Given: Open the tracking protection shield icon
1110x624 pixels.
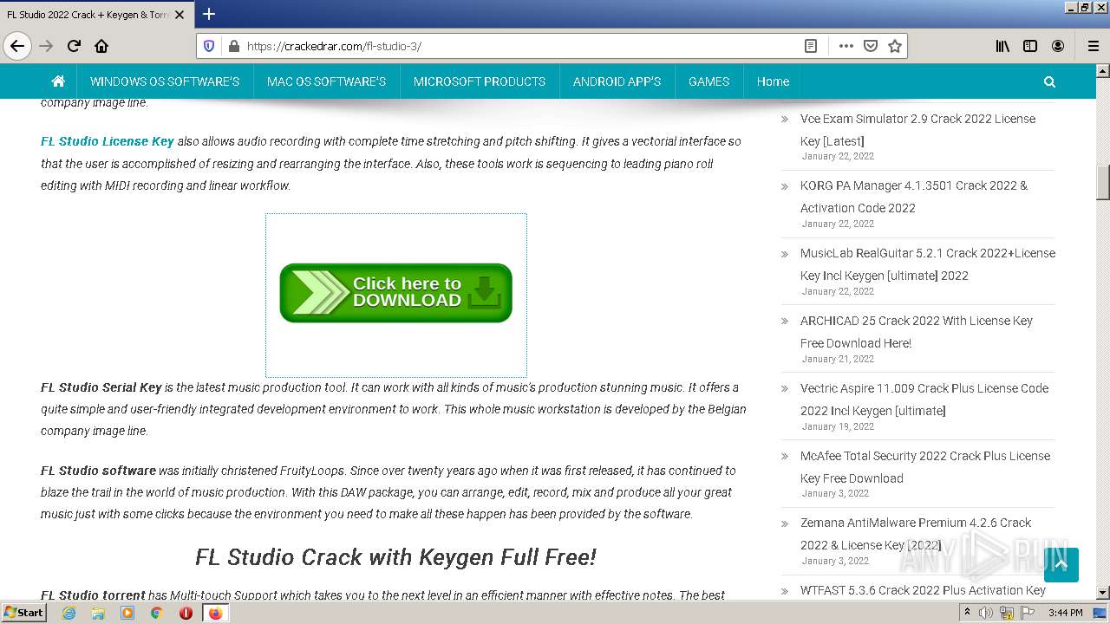Looking at the screenshot, I should [209, 46].
